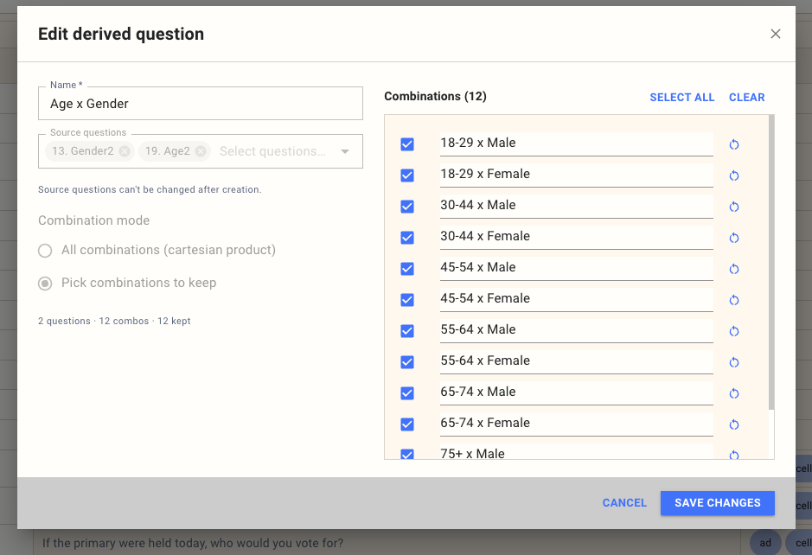Image resolution: width=812 pixels, height=555 pixels.
Task: Clear all selected combinations
Action: (747, 98)
